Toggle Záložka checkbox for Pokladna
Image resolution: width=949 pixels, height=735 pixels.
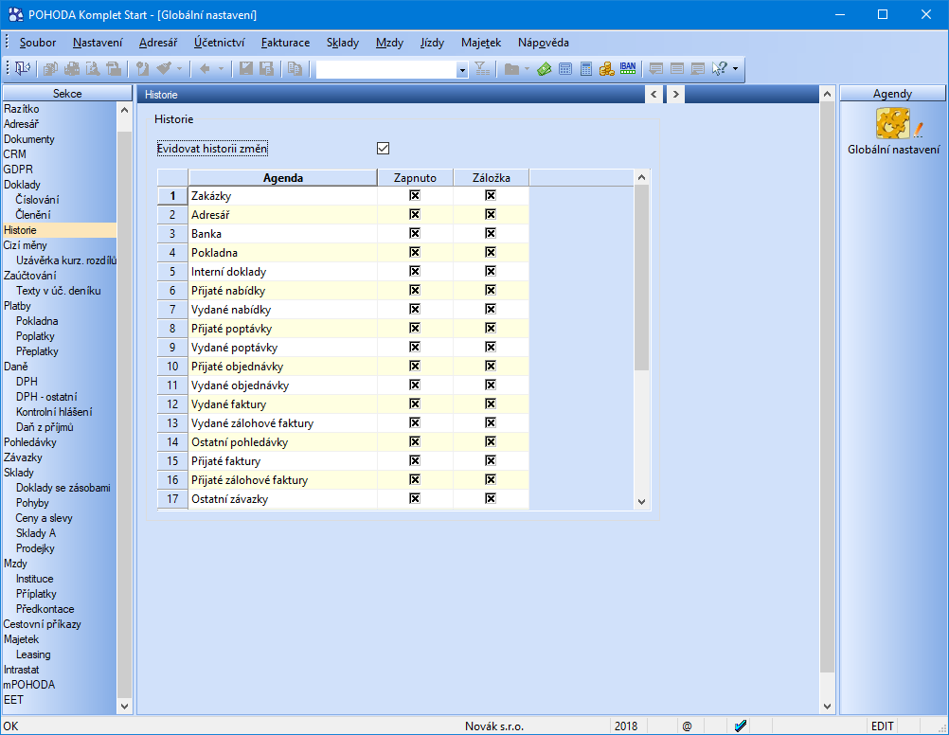[491, 252]
